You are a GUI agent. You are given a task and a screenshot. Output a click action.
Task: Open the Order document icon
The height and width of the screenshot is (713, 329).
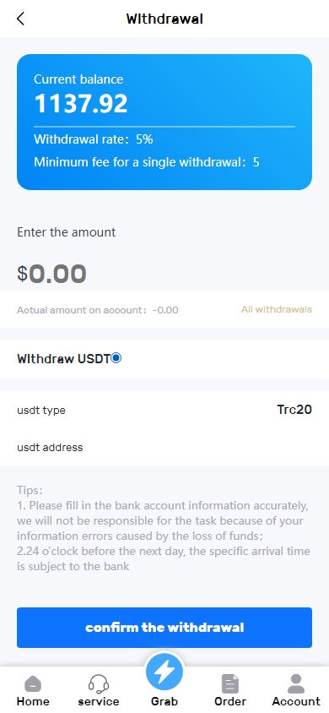pyautogui.click(x=230, y=683)
